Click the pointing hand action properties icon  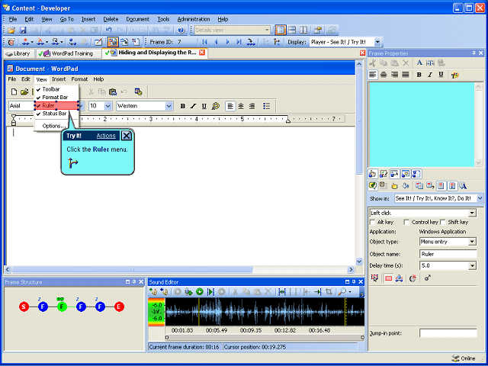(x=372, y=174)
